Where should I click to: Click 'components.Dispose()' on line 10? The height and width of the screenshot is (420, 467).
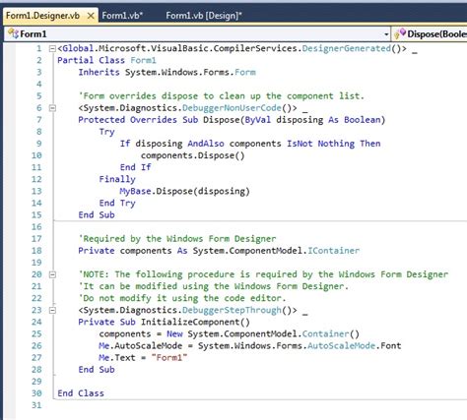tap(193, 155)
